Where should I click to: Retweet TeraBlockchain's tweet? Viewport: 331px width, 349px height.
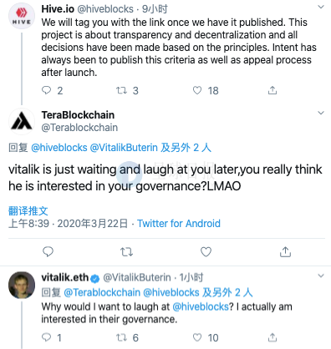pyautogui.click(x=126, y=252)
